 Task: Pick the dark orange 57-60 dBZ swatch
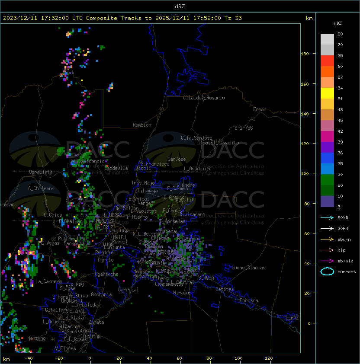[327, 71]
